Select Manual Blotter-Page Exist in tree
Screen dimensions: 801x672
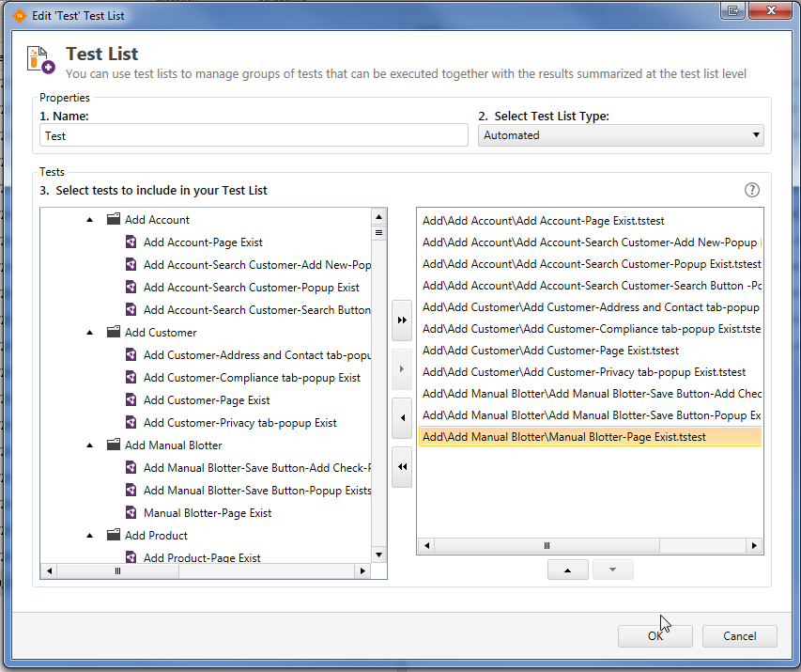(208, 513)
